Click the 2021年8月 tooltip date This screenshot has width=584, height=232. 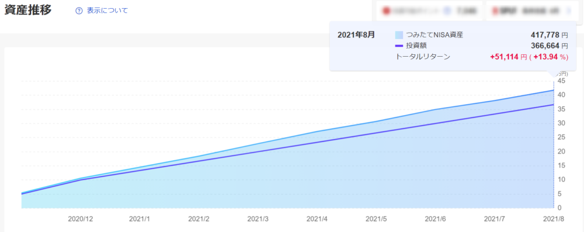tap(356, 35)
